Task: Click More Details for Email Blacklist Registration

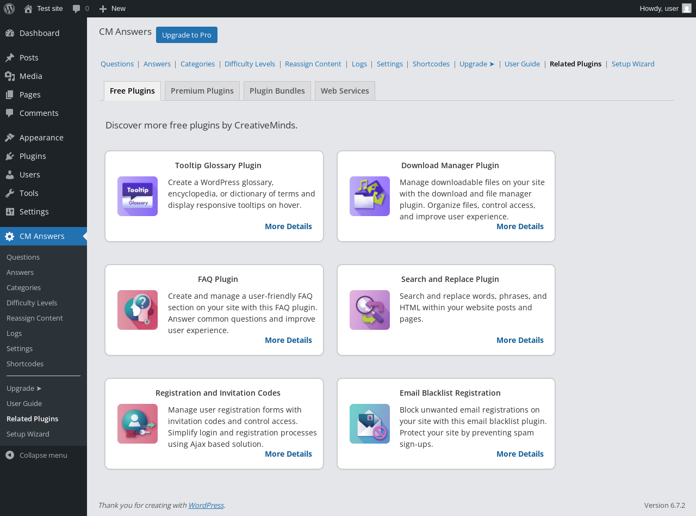Action: click(x=520, y=454)
